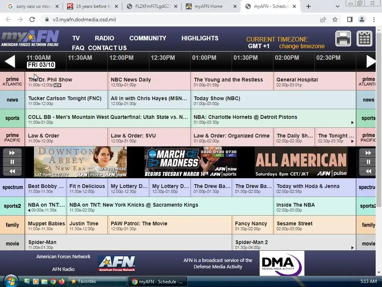The image size is (382, 287).
Task: Launch Firefox from taskbar
Action: coord(62,281)
